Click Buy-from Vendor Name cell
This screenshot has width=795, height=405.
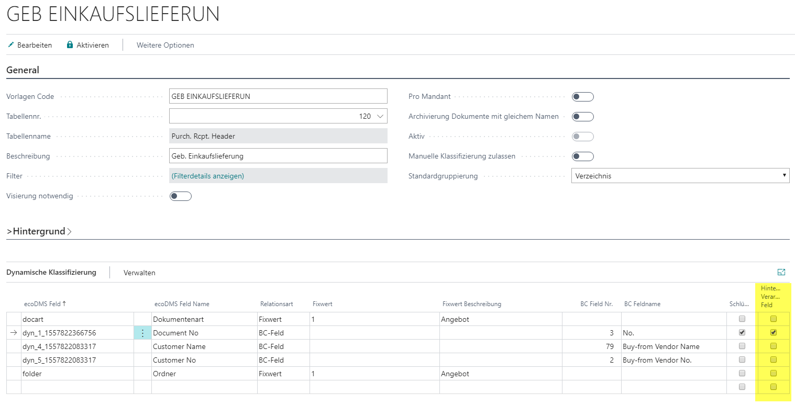673,346
